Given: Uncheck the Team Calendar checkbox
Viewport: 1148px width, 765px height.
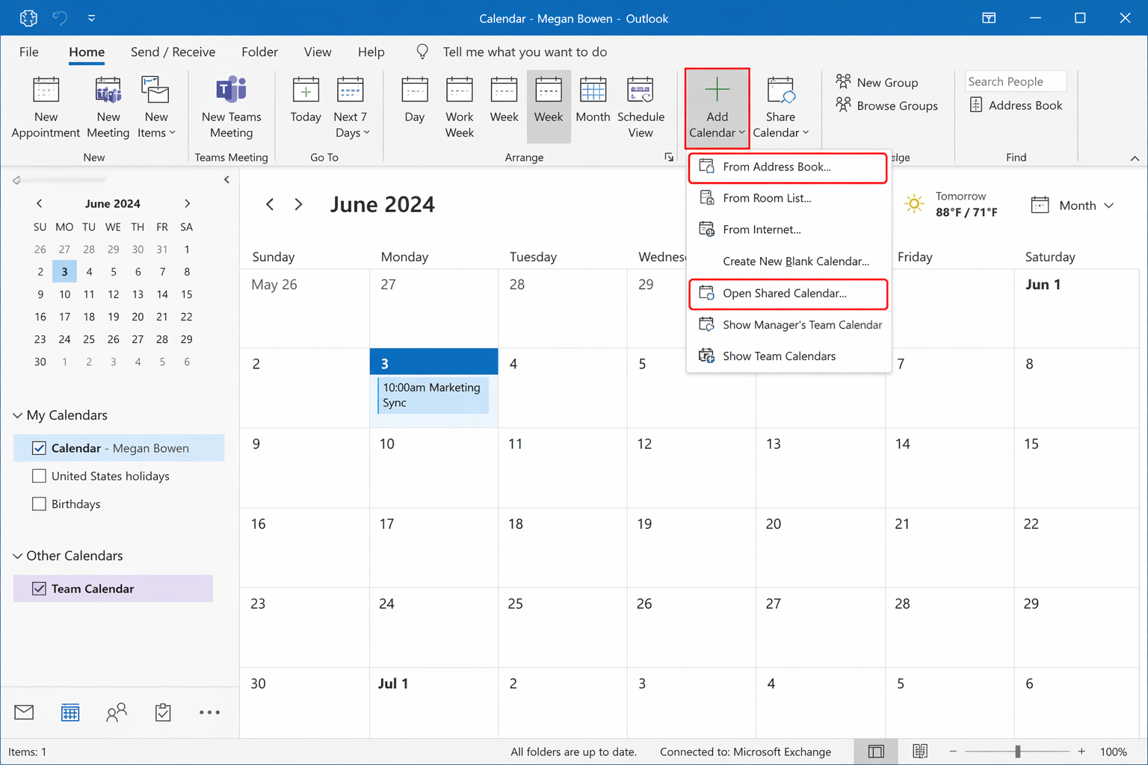Looking at the screenshot, I should pyautogui.click(x=40, y=589).
